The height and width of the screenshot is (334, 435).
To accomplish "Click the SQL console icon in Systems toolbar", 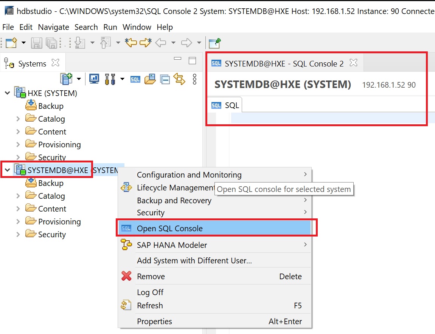I will (135, 80).
